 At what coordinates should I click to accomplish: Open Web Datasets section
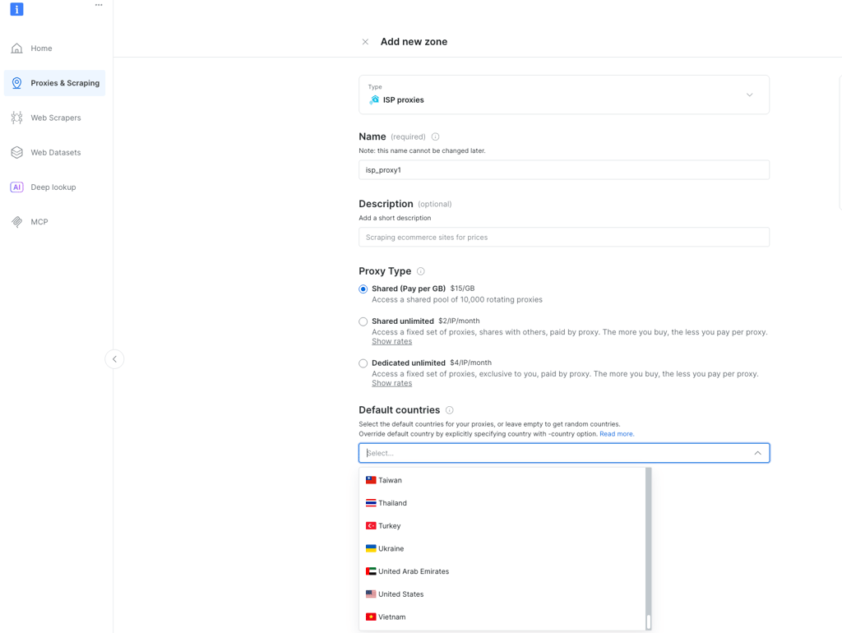56,152
